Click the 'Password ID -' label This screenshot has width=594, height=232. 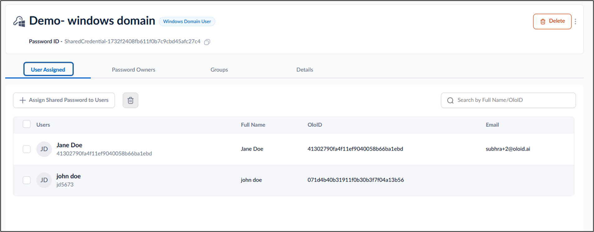pyautogui.click(x=46, y=41)
